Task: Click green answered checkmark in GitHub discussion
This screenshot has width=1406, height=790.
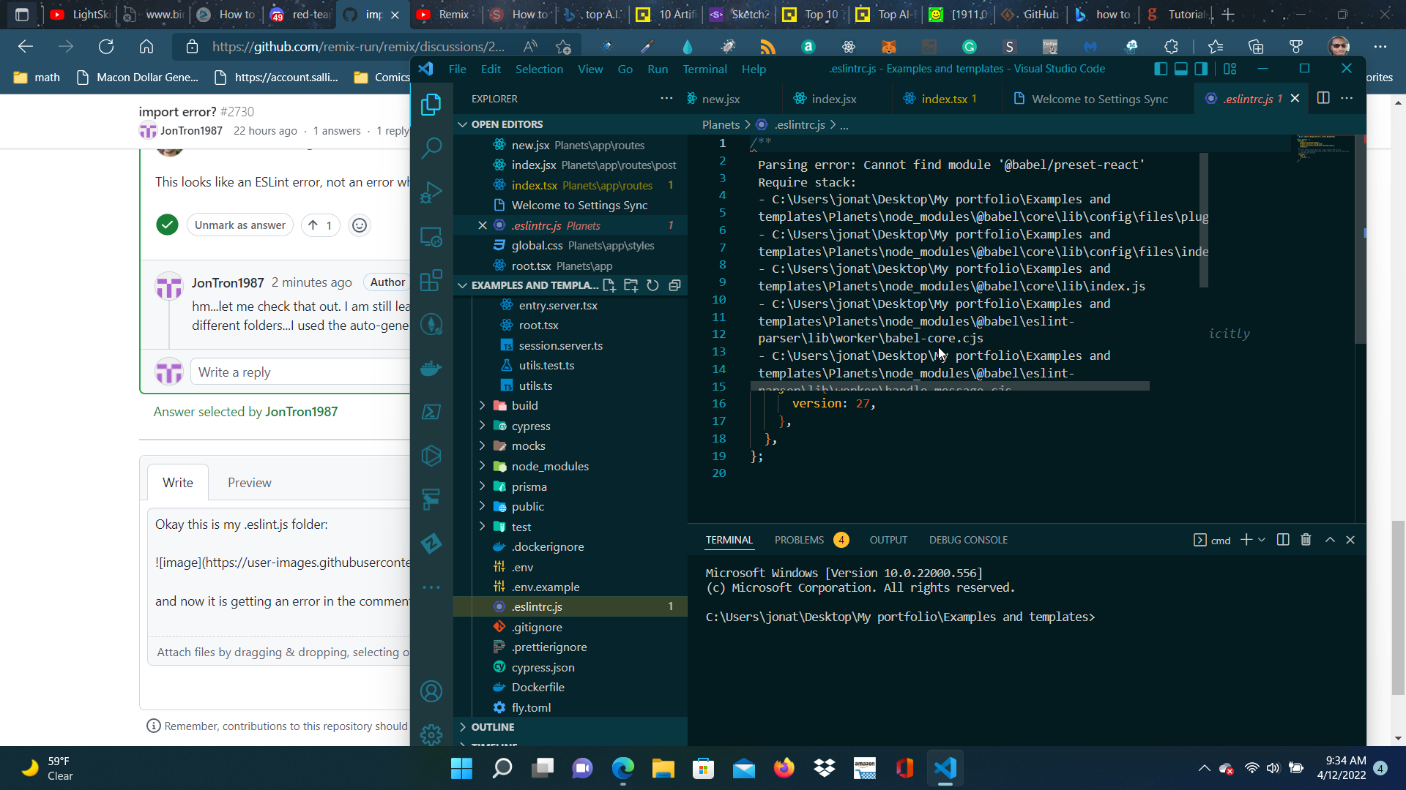Action: pyautogui.click(x=167, y=225)
